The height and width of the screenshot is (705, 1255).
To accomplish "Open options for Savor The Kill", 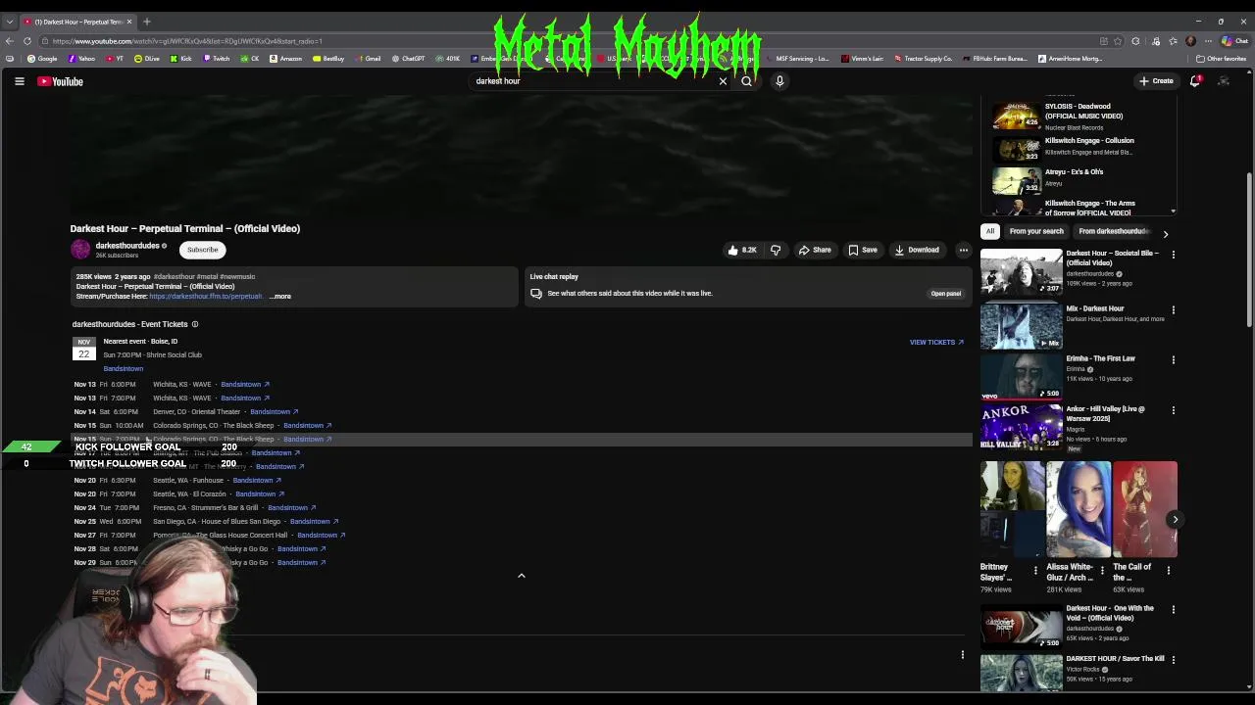I will [x=1173, y=660].
